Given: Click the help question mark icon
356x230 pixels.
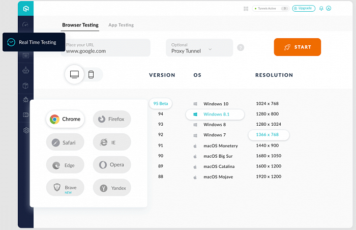Looking at the screenshot, I should coord(241,47).
